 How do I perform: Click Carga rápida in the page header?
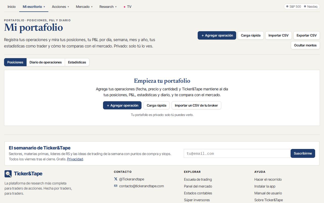pos(251,36)
